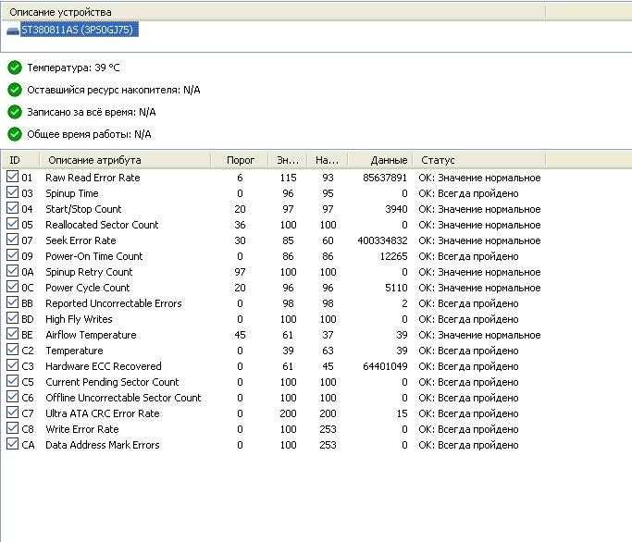This screenshot has height=542, width=632.
Task: Uncheck BB Reported Uncorrectable Errors
Action: click(13, 302)
